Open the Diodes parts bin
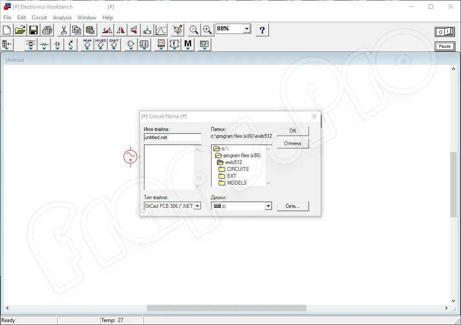This screenshot has width=461, height=325. 57,45
